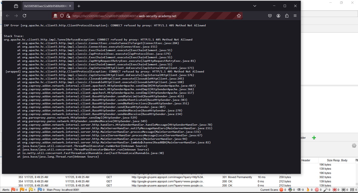This screenshot has width=358, height=193.
Task: Add new tab with green plus in ZAP
Action: 314,138
